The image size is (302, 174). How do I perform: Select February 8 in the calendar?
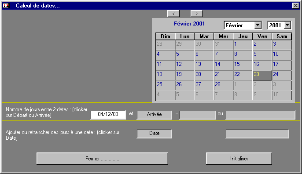tap(243, 55)
